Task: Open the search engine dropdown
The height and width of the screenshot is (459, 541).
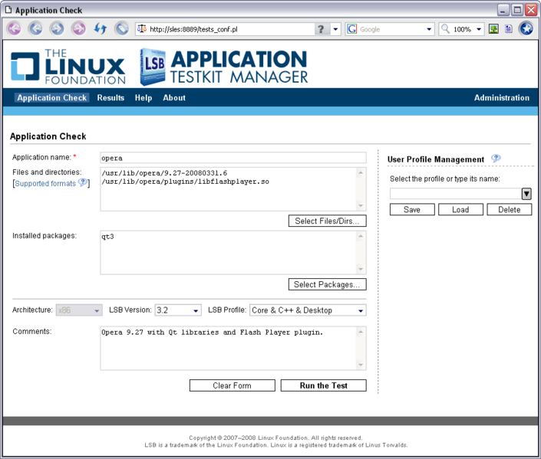Action: click(429, 29)
